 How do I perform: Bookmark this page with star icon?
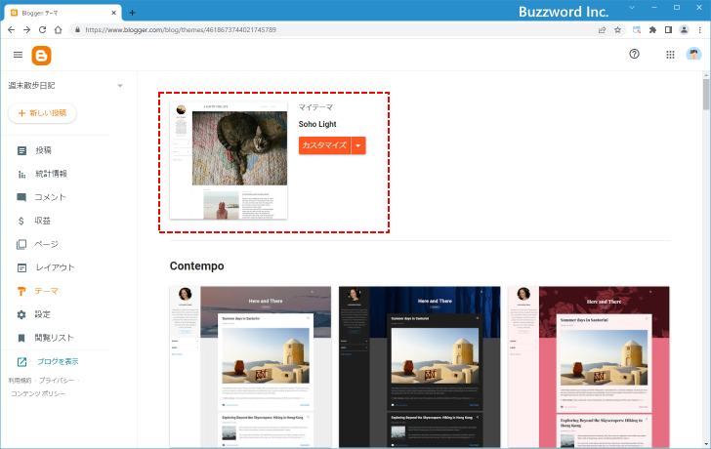(x=617, y=30)
